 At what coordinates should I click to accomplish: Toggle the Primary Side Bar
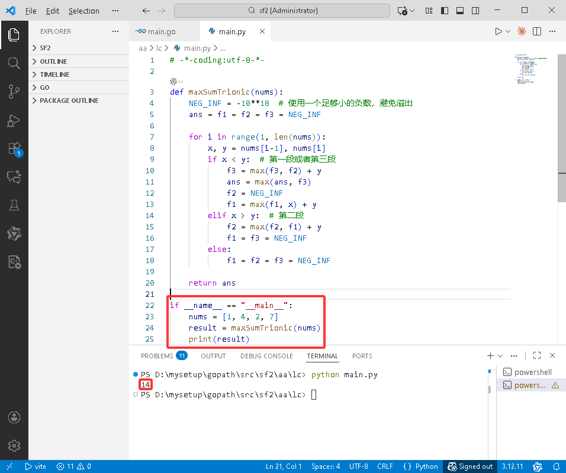(445, 11)
